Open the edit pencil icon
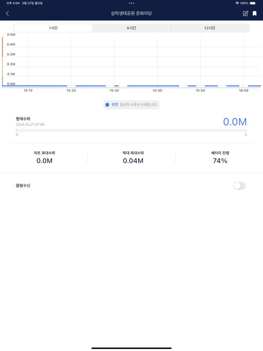This screenshot has height=351, width=263. click(x=245, y=14)
